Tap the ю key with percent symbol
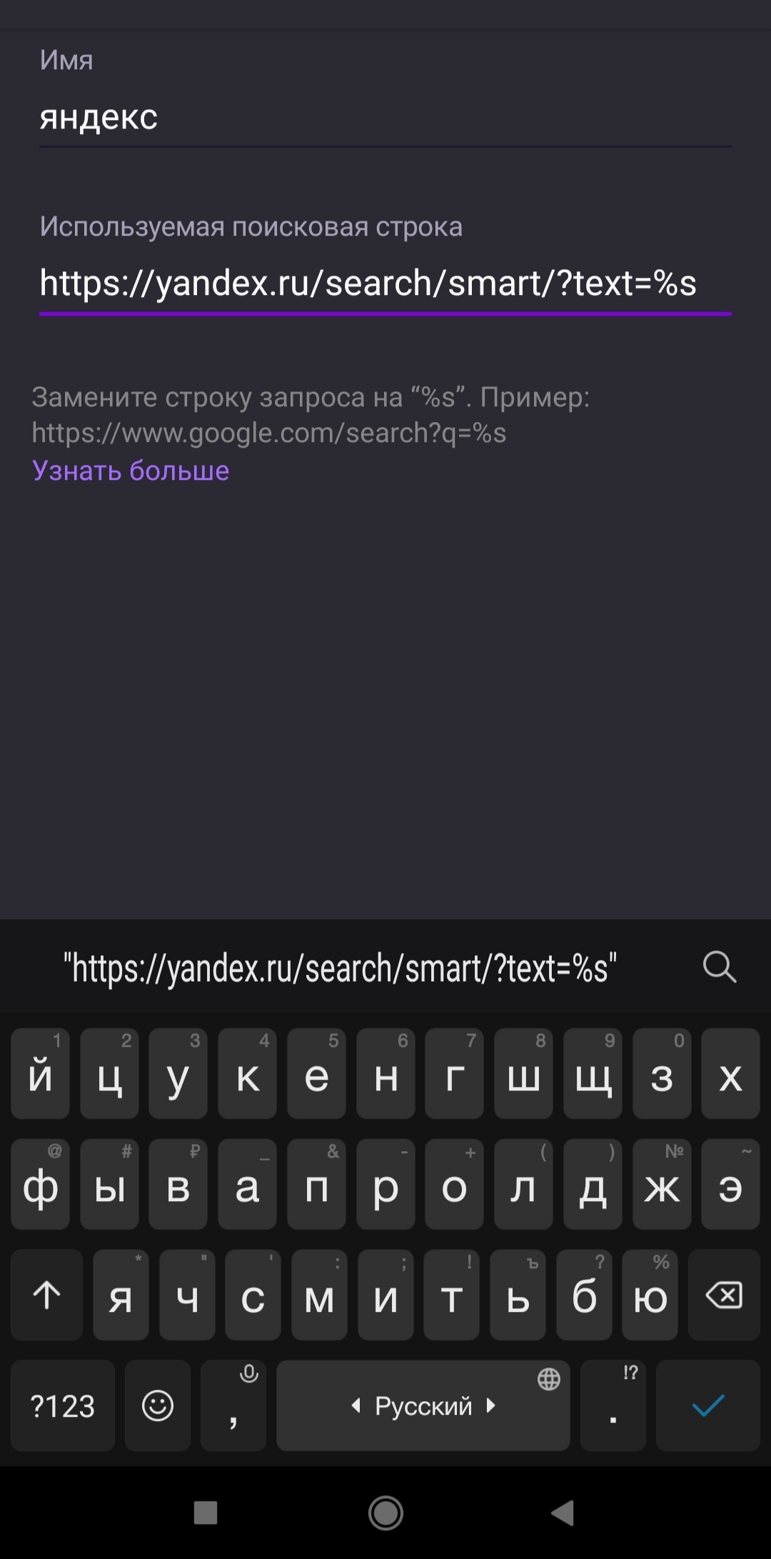771x1559 pixels. click(650, 1295)
